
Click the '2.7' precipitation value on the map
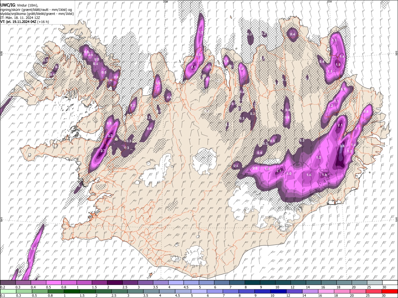103,151
